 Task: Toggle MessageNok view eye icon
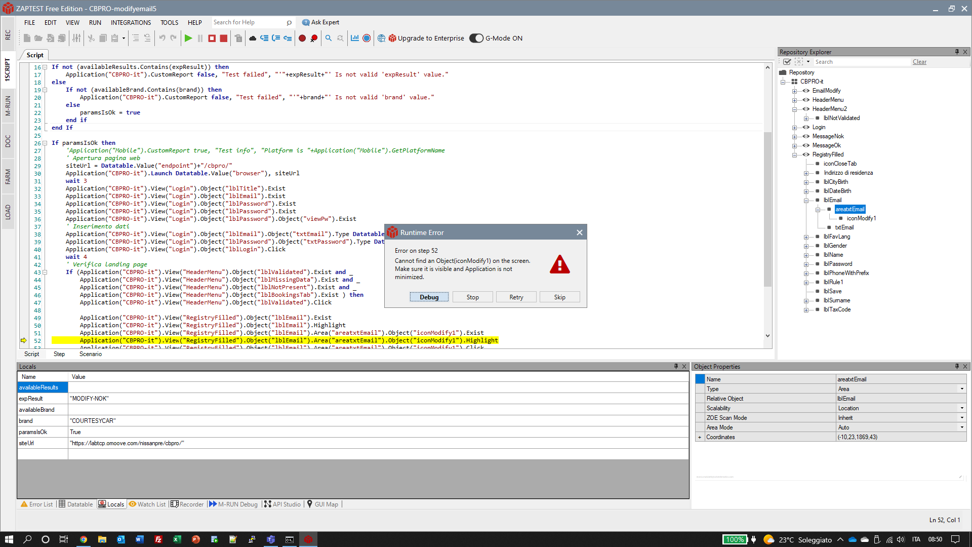click(x=806, y=136)
